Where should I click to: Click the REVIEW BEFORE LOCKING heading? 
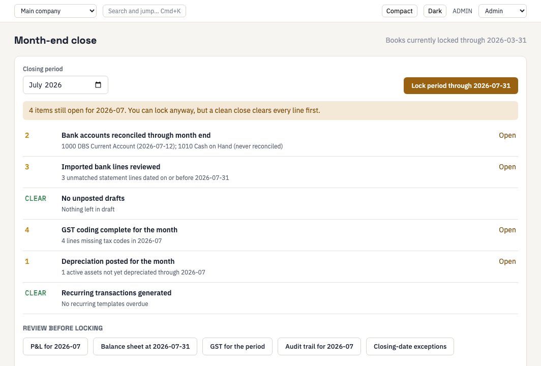pos(63,328)
